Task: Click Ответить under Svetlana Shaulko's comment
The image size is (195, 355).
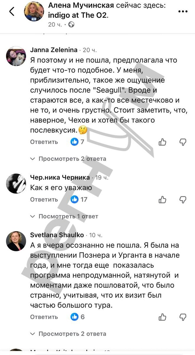Action: [43, 317]
